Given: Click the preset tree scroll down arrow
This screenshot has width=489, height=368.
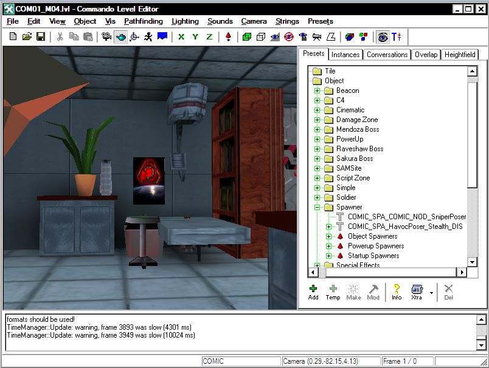Looking at the screenshot, I should (x=472, y=262).
